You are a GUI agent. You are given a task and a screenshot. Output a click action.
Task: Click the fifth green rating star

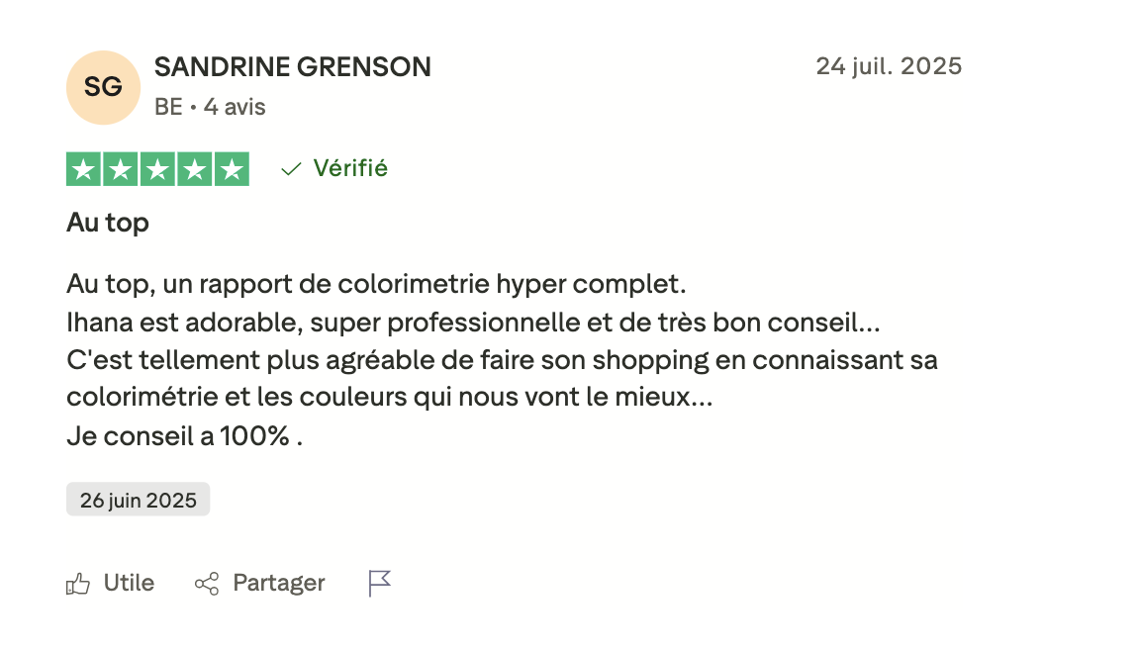pyautogui.click(x=232, y=169)
